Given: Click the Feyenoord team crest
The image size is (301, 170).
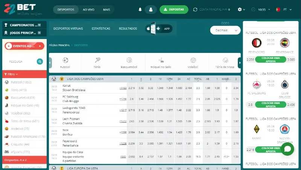Looking at the screenshot, I should click(x=257, y=43).
